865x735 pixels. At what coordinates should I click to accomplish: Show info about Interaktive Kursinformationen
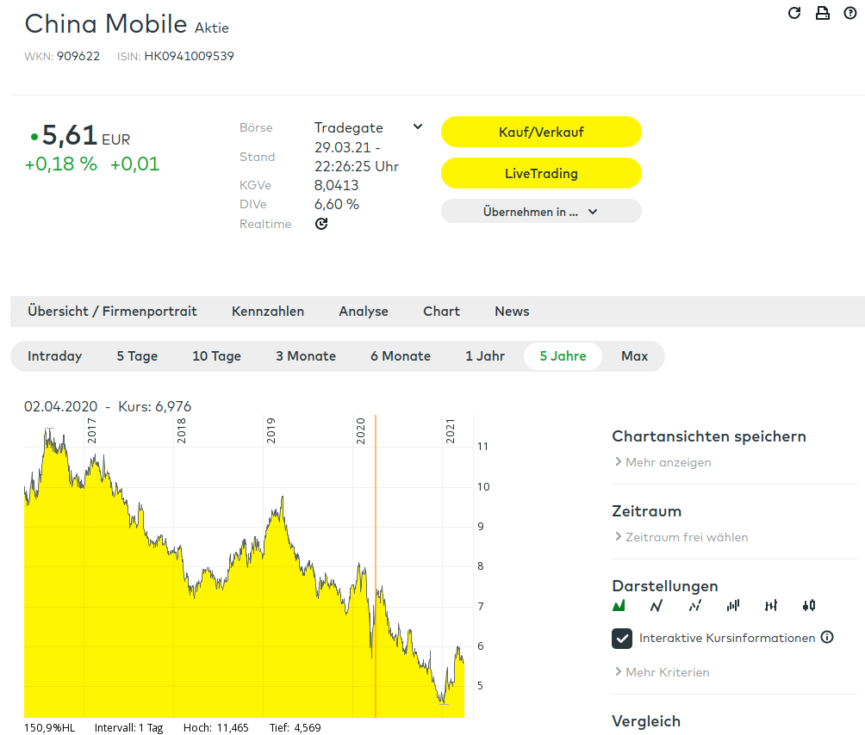click(827, 638)
